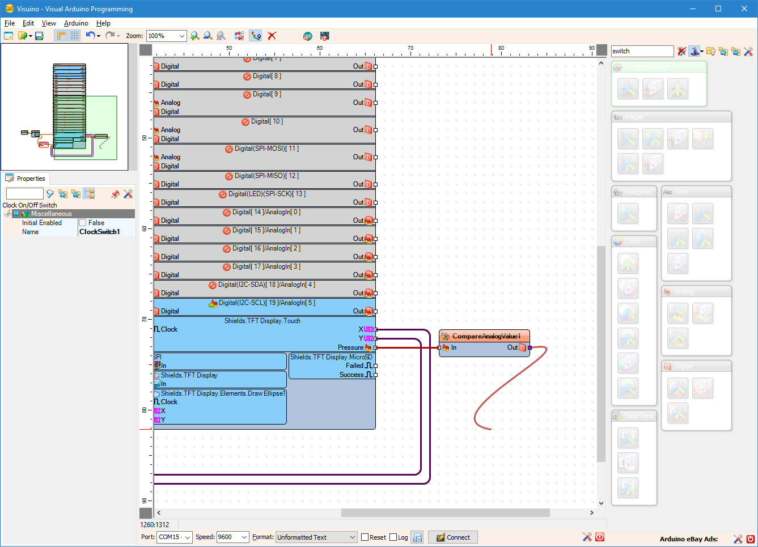Toggle the rulers toolbar icon

(x=61, y=36)
